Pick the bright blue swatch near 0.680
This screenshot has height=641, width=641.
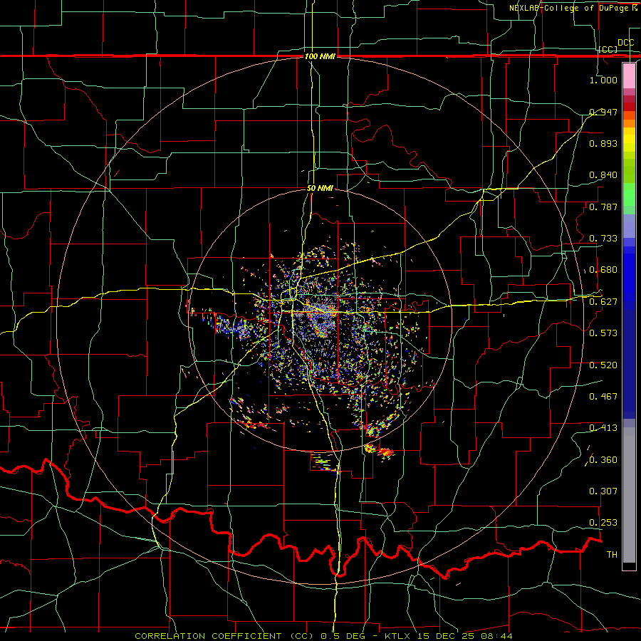629,277
